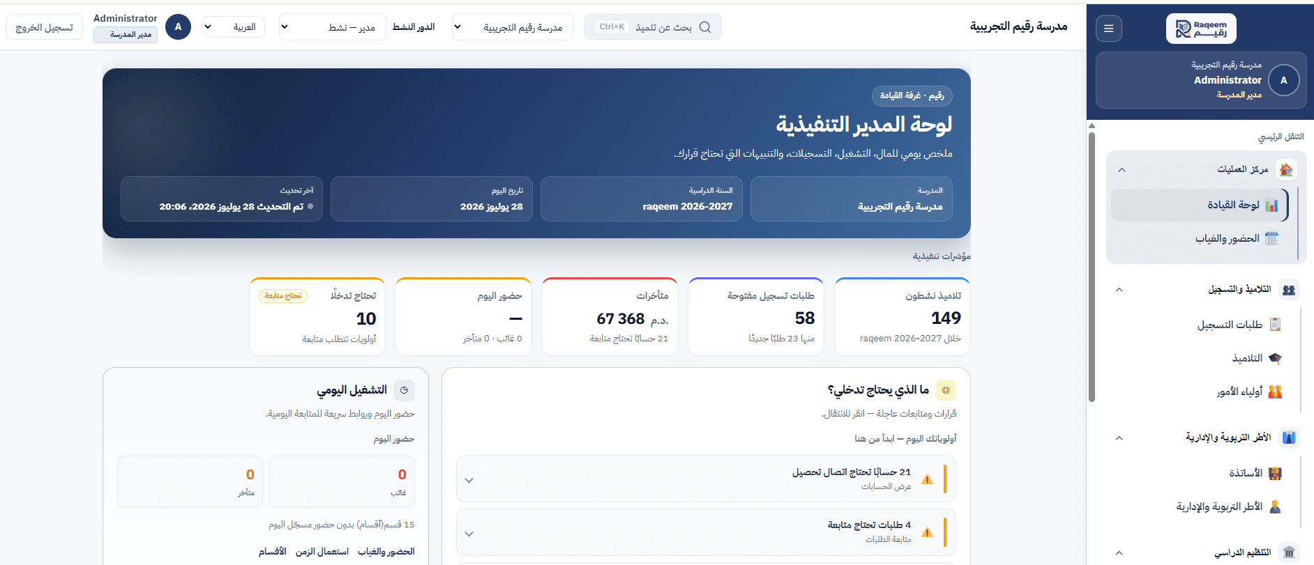1314x565 pixels.
Task: Open طلبات التسجيل in sidebar
Action: click(x=1200, y=325)
